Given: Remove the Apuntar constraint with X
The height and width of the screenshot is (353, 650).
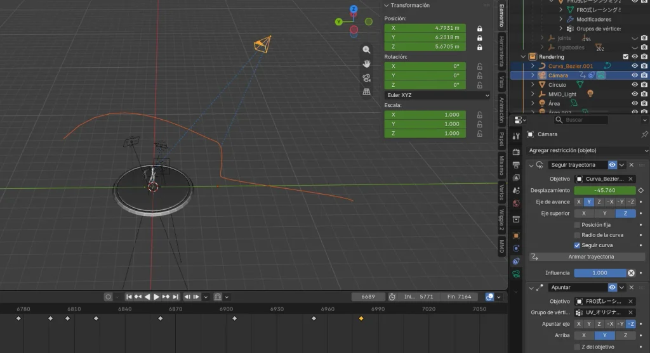Looking at the screenshot, I should [x=632, y=287].
